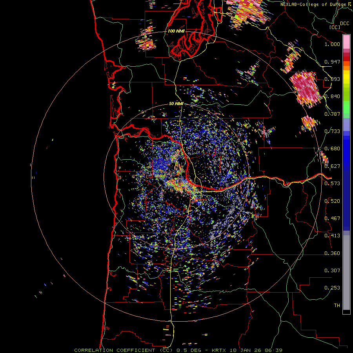The image size is (353, 353).
Task: Click the [CC] units label
Action: pos(335,27)
